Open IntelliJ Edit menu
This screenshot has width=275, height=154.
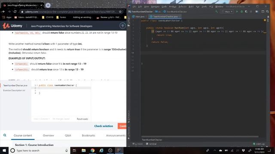pyautogui.click(x=140, y=7)
